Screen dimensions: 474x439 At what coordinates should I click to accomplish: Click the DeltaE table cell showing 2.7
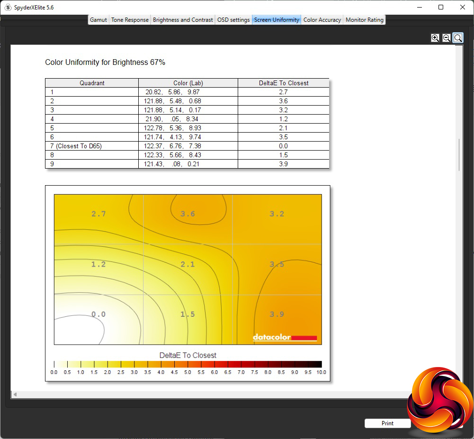tap(283, 92)
